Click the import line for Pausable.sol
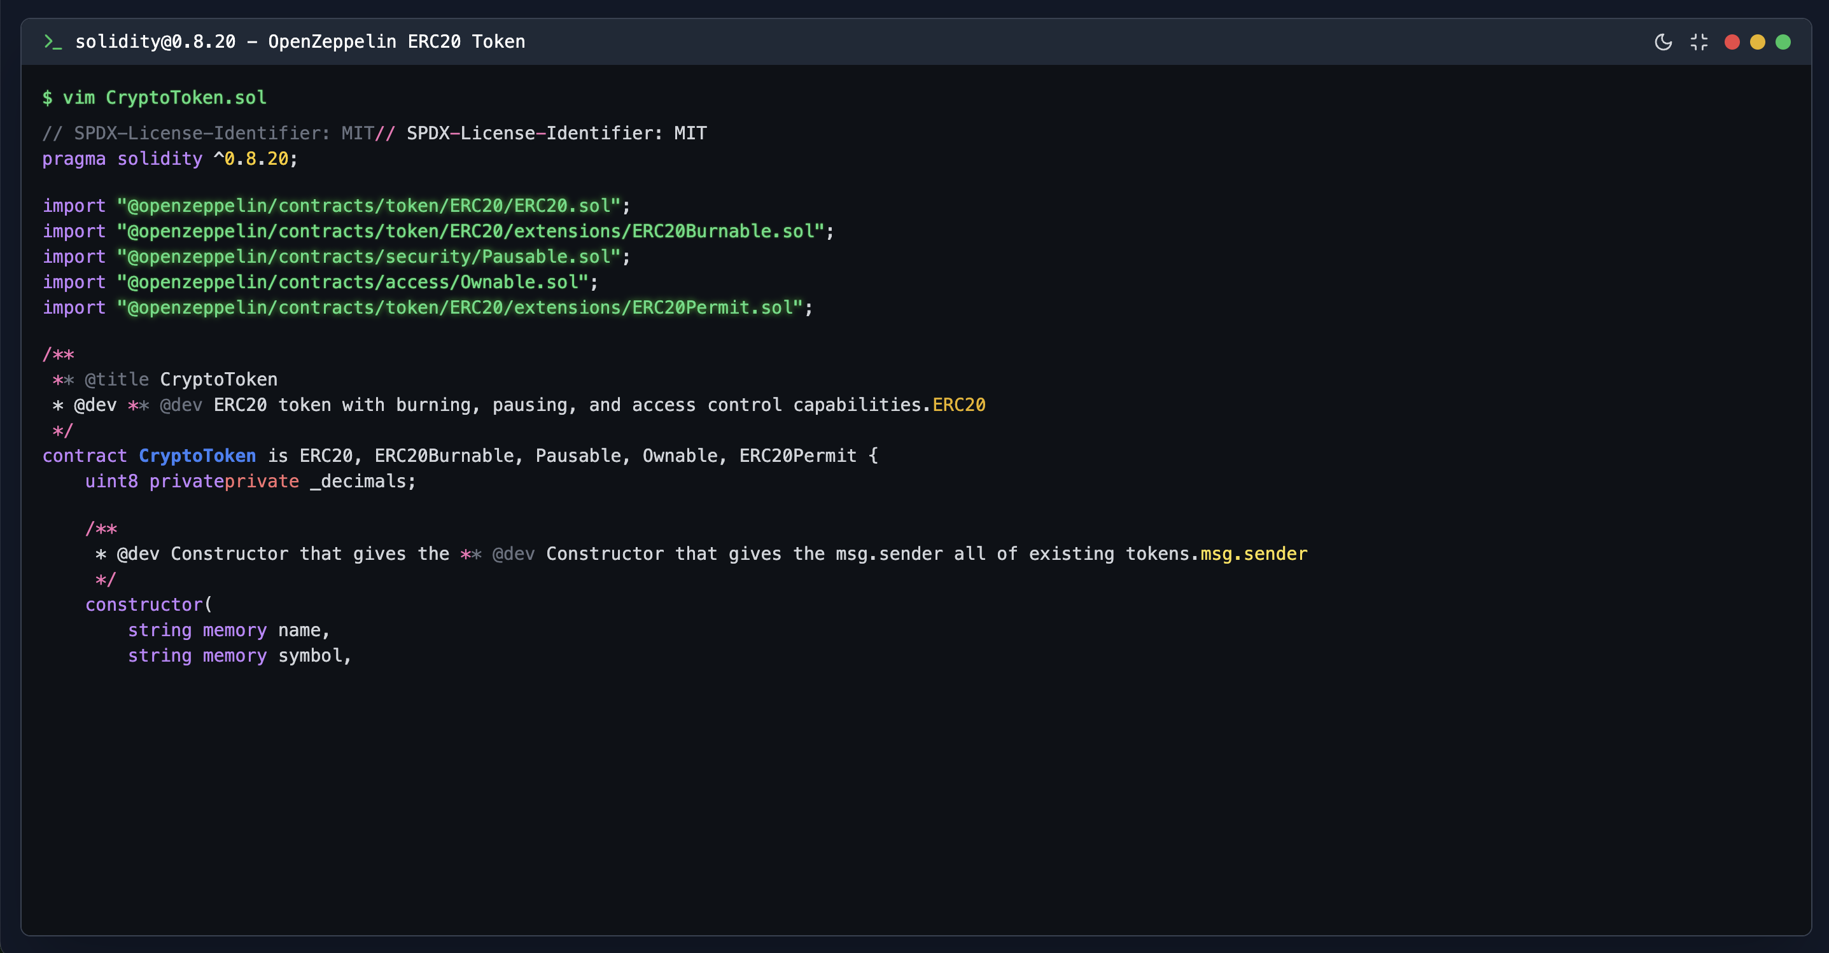This screenshot has height=953, width=1829. coord(337,257)
